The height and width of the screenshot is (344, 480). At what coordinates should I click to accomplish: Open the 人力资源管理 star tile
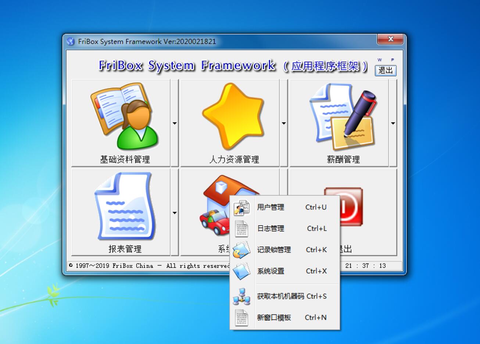tap(230, 123)
